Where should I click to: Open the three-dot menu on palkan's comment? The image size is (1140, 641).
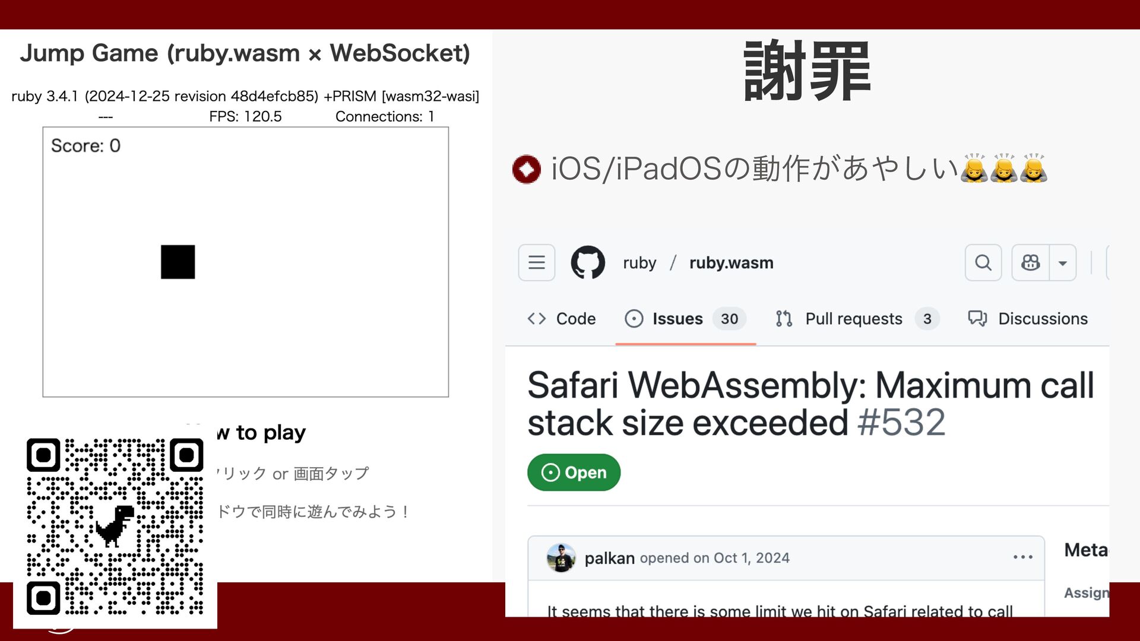1023,557
